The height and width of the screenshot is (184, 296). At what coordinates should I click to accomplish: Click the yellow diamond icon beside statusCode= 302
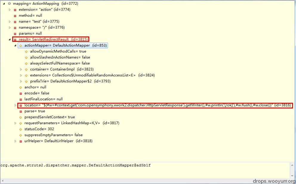(x=21, y=129)
